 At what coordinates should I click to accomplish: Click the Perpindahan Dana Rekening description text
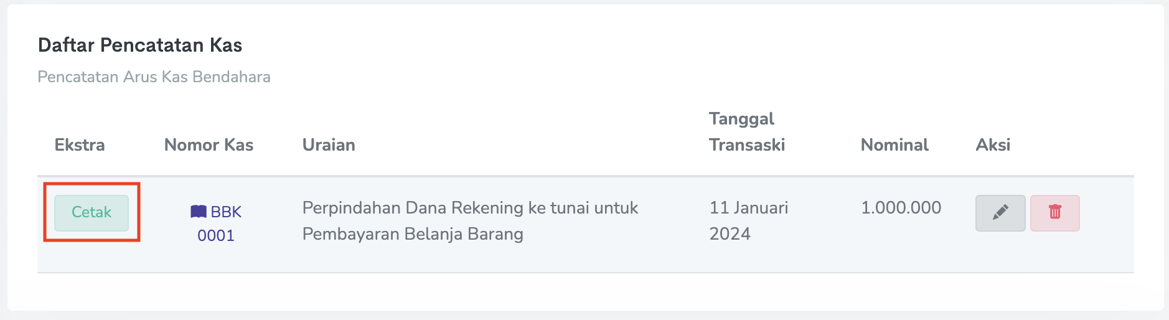(x=470, y=208)
